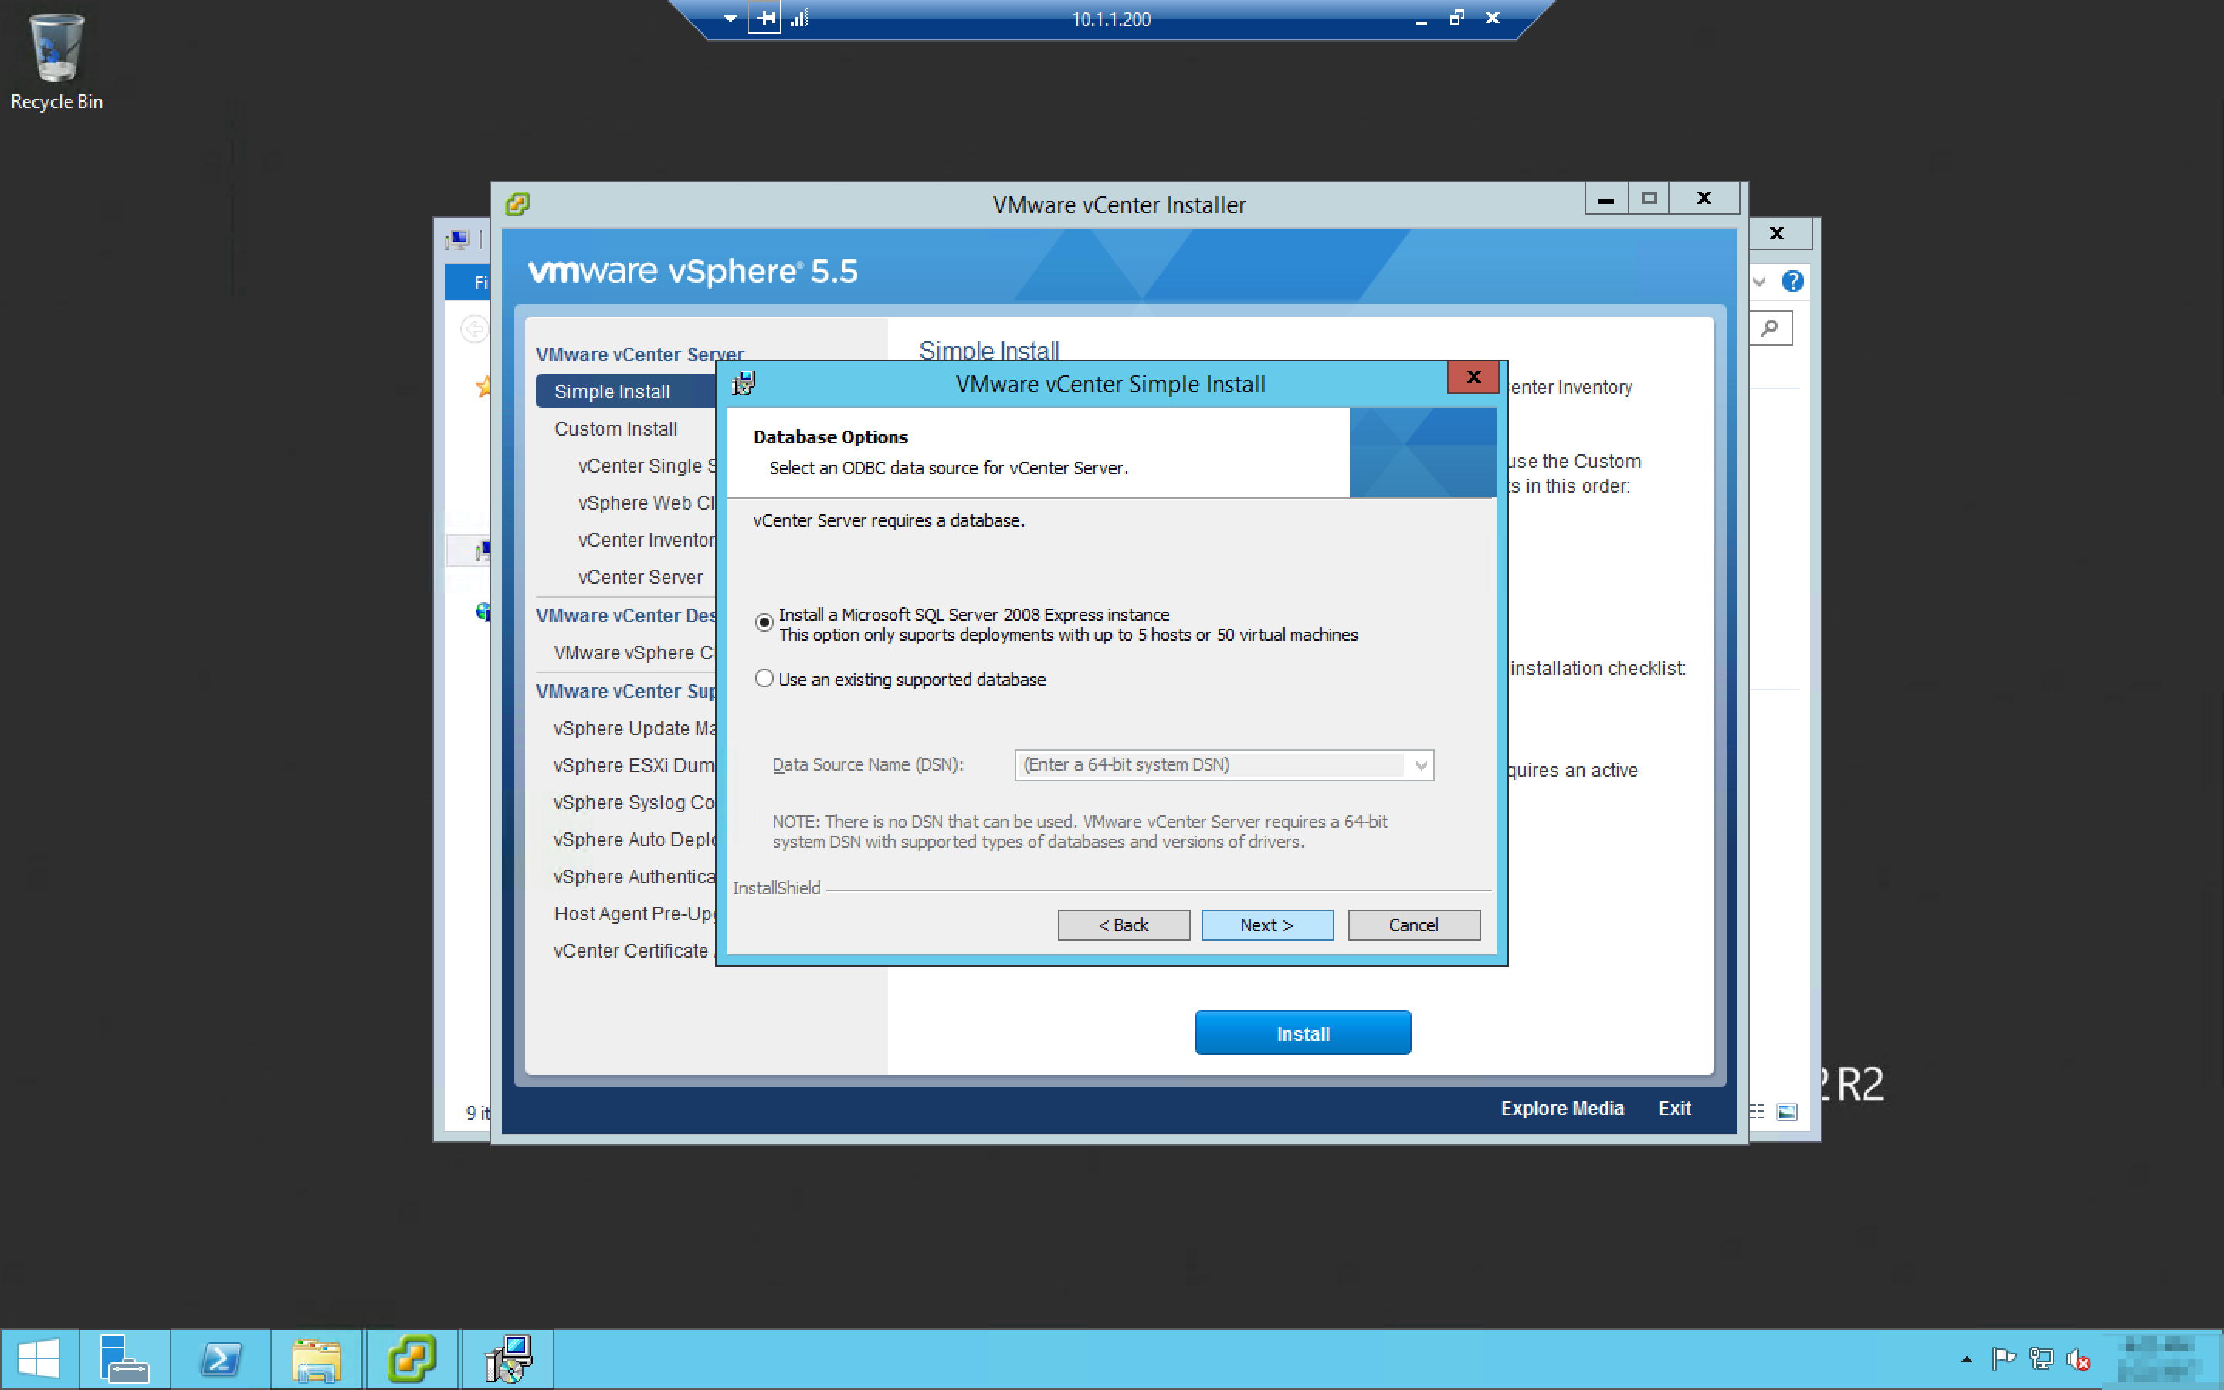Open File Explorer from taskbar
This screenshot has width=2224, height=1390.
[316, 1359]
